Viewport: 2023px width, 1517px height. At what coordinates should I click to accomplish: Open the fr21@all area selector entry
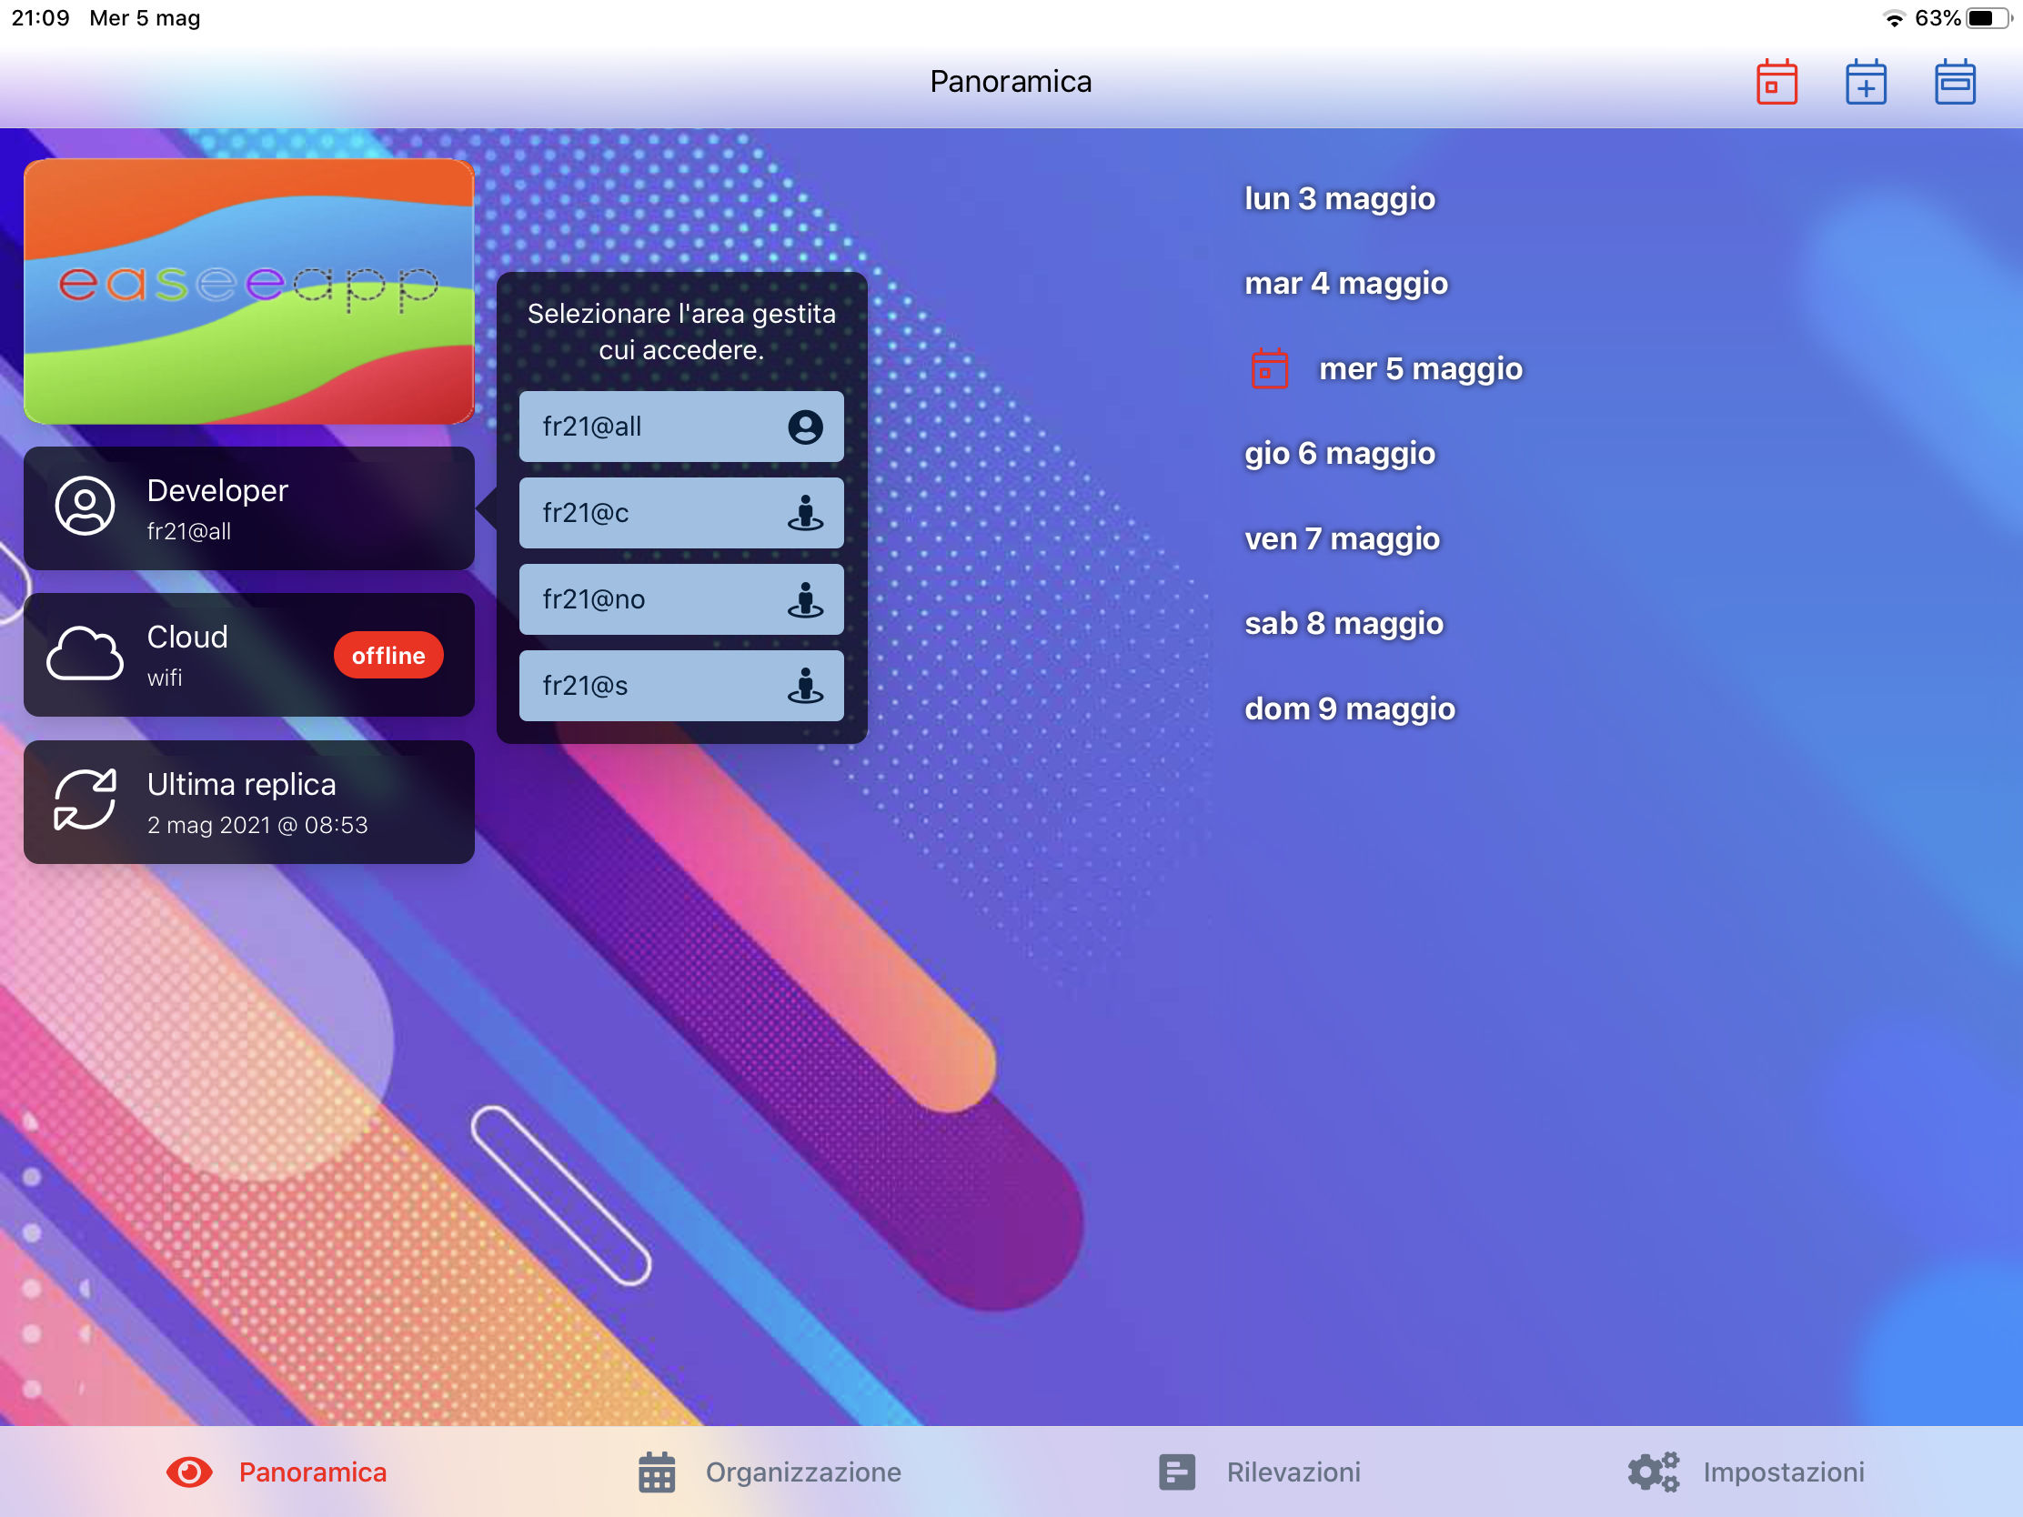(680, 427)
